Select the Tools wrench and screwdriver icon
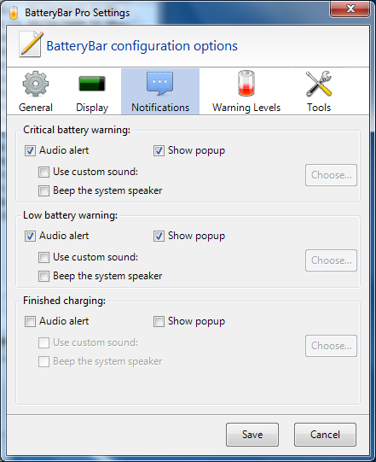This screenshot has width=376, height=462. (319, 84)
